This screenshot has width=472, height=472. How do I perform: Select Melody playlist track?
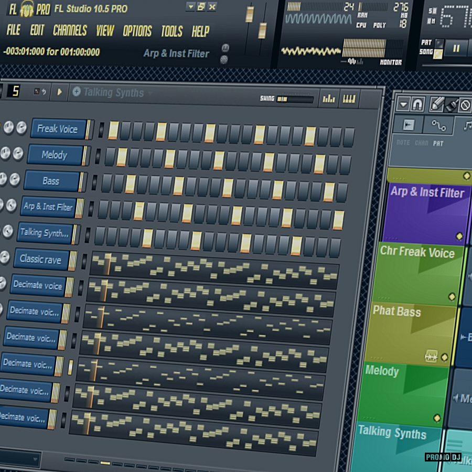pyautogui.click(x=403, y=393)
